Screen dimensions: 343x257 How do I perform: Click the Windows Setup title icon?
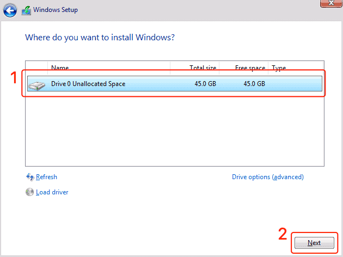26,10
